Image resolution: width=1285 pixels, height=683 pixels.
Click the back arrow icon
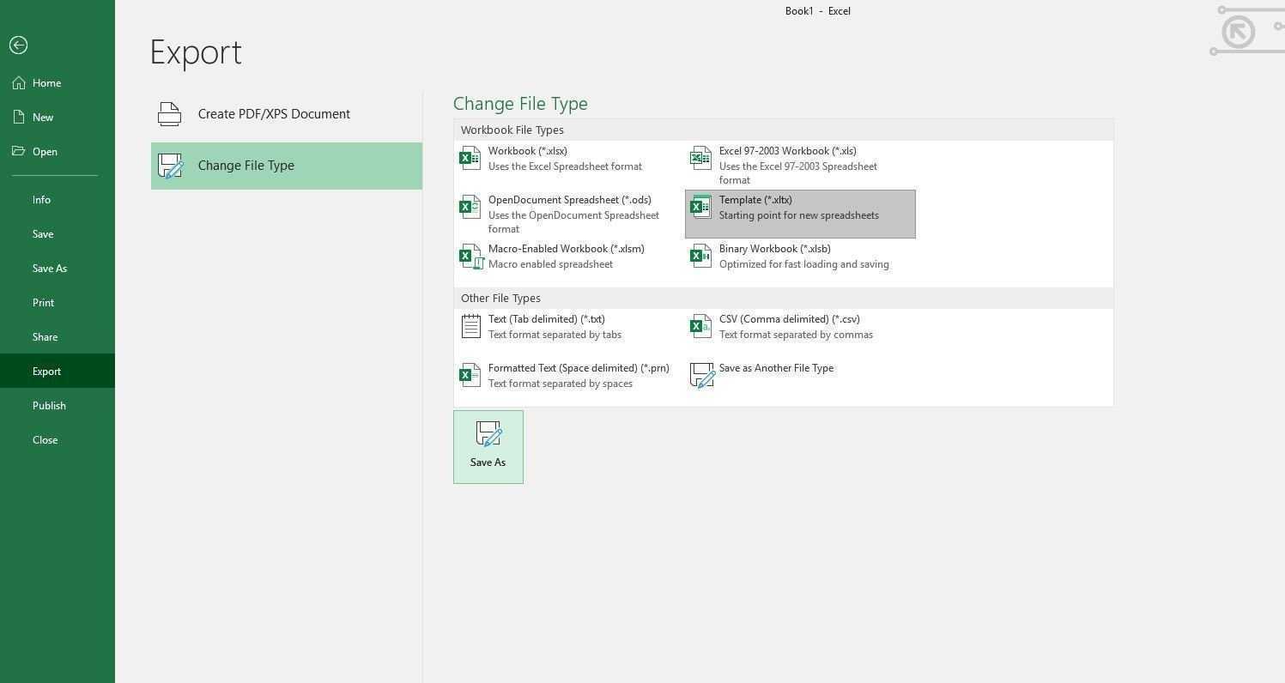click(18, 45)
